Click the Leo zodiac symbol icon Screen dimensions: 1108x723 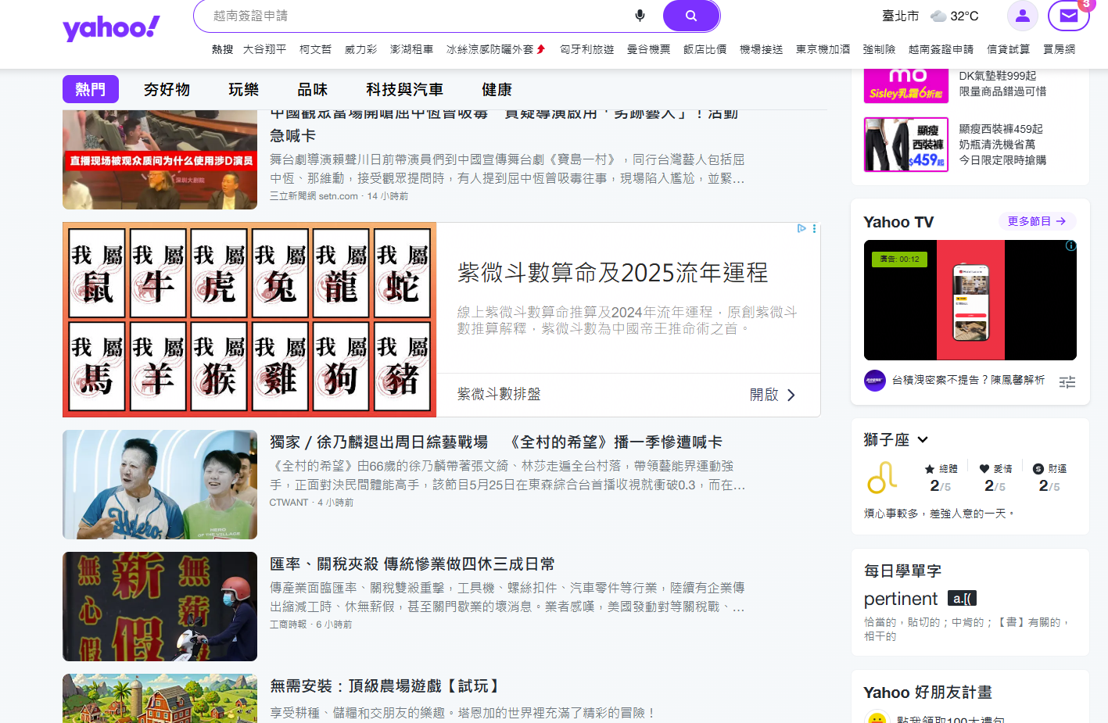(882, 478)
